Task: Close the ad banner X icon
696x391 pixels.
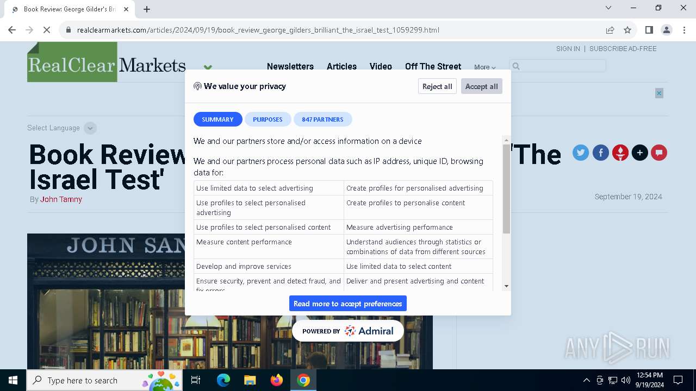Action: [659, 93]
